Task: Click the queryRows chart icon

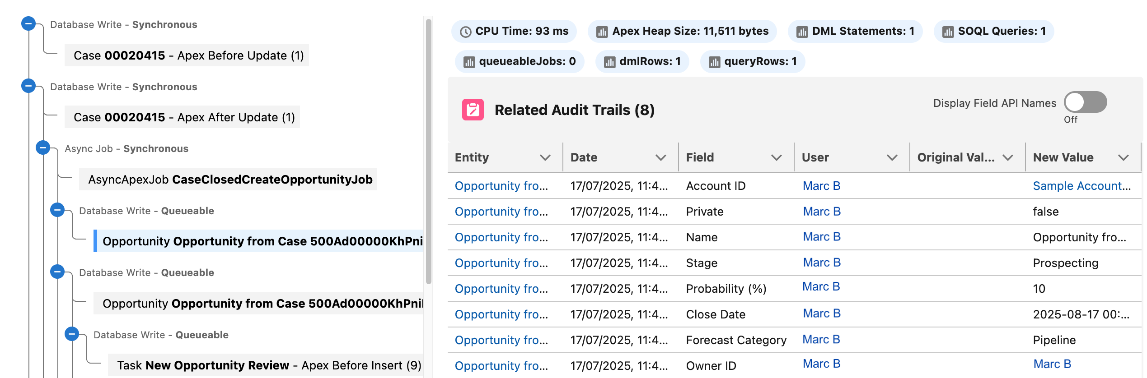Action: [714, 62]
